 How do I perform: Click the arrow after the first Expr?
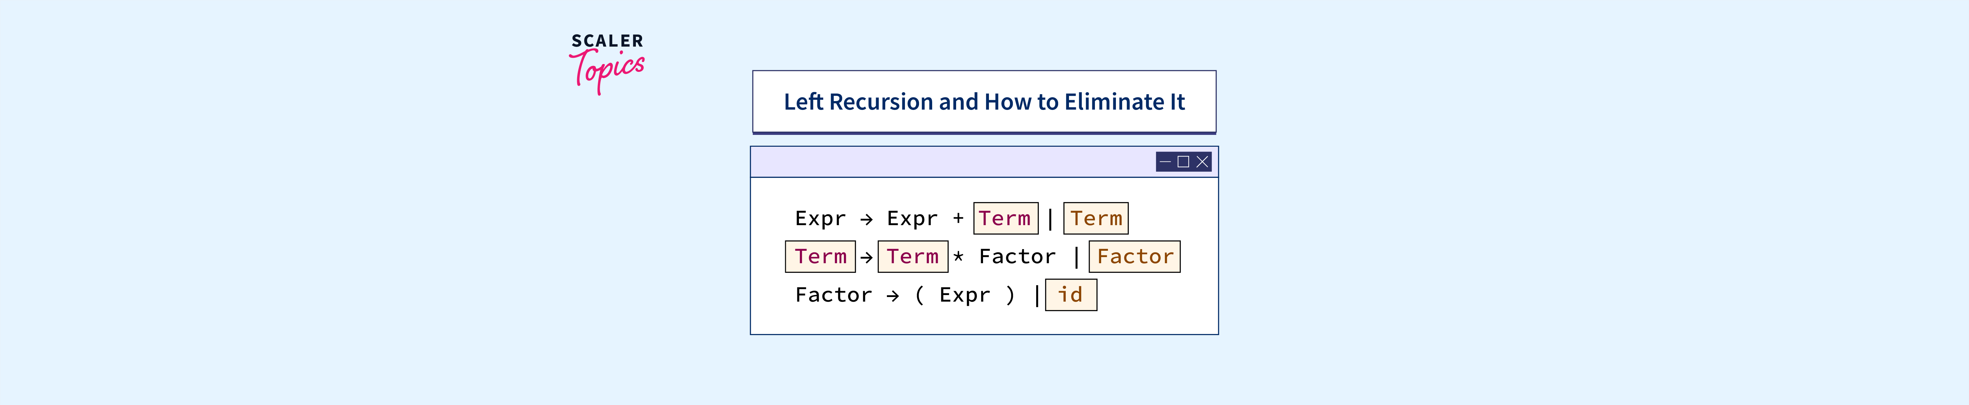pos(866,219)
